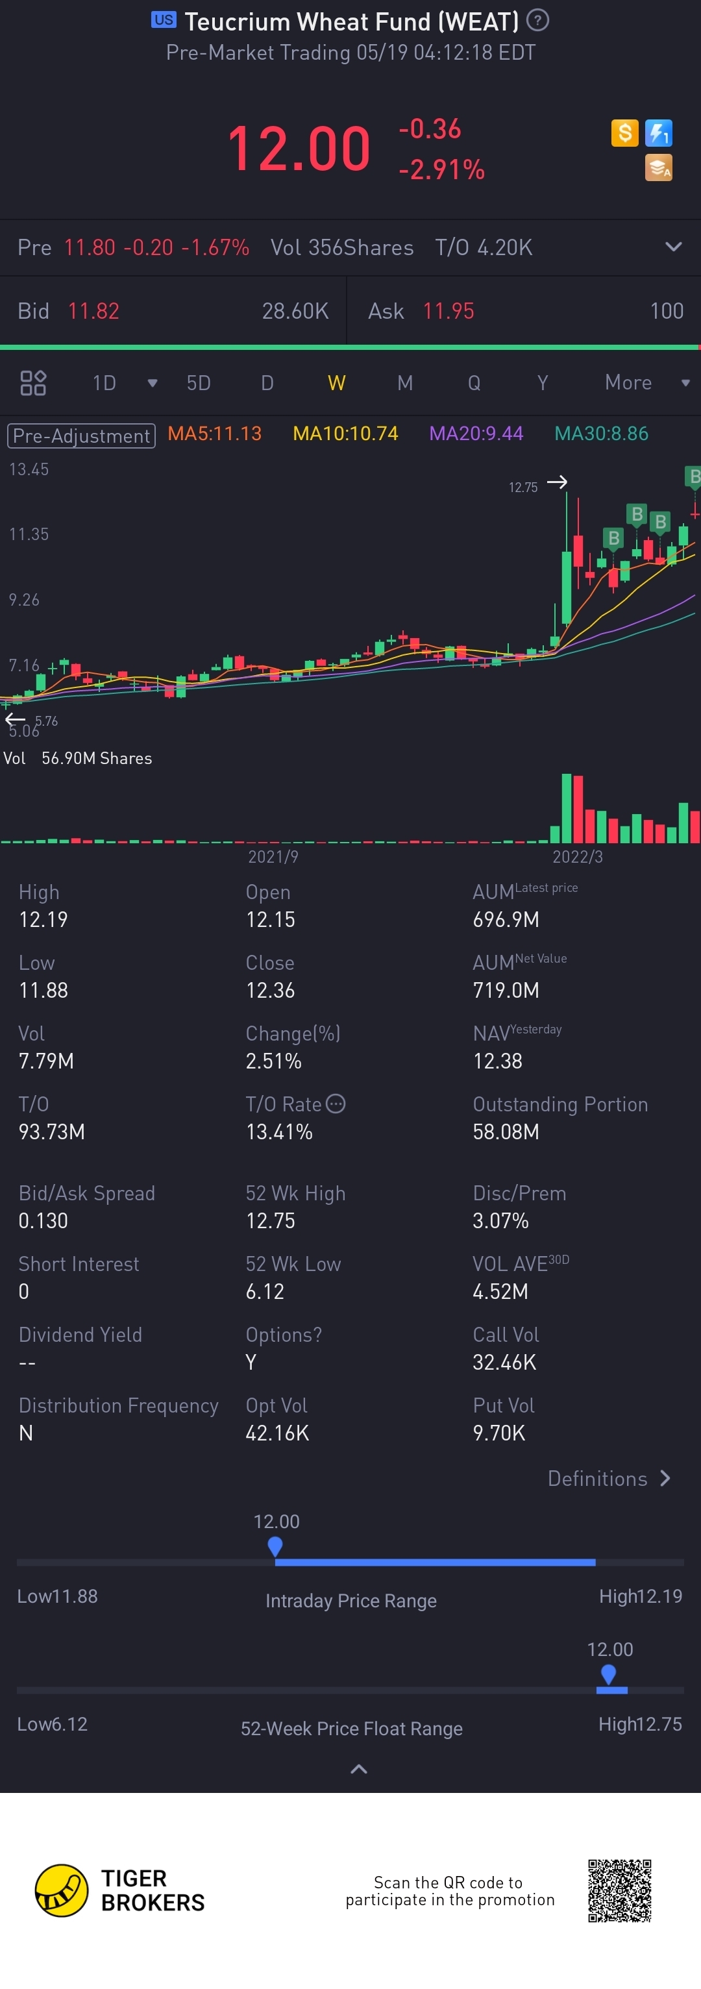This screenshot has width=701, height=1989.
Task: Tap the 52 Wk Low 6.12 value
Action: (x=265, y=1292)
